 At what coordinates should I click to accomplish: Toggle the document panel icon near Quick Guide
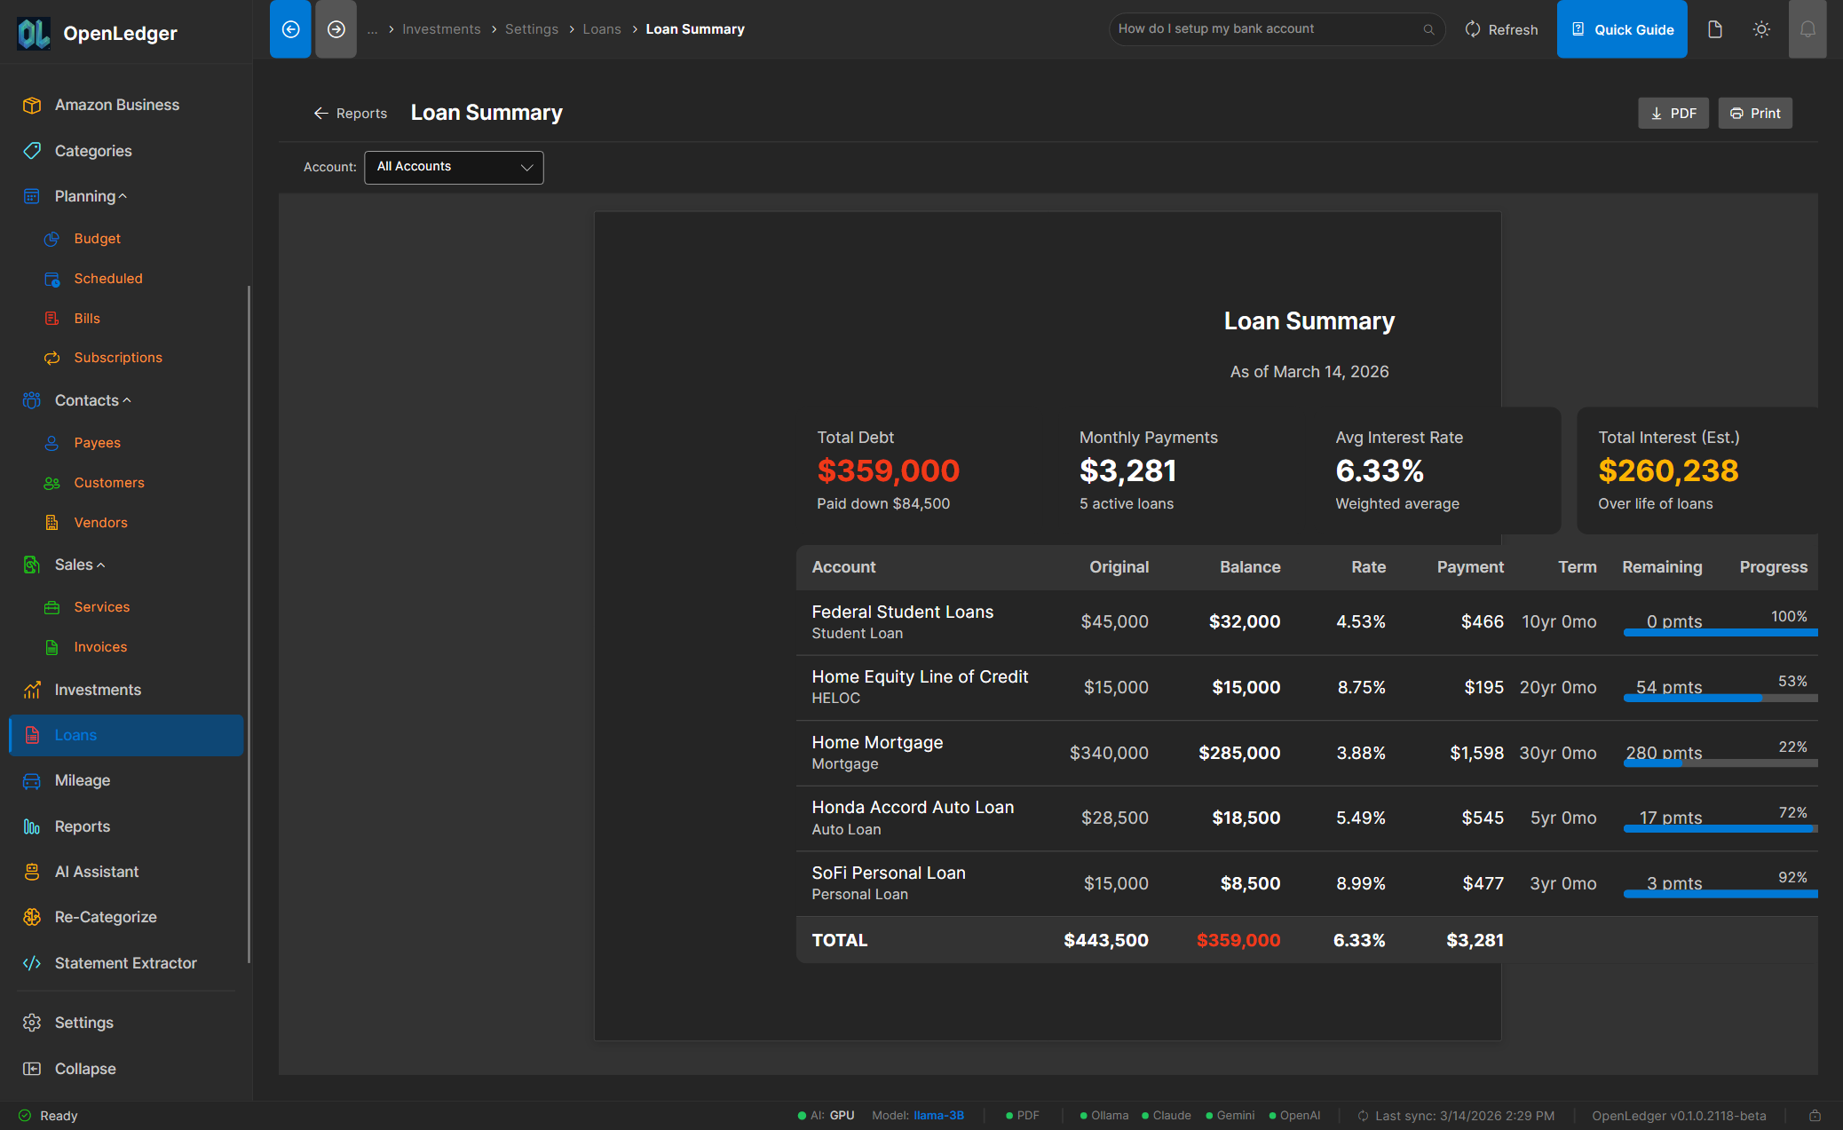(1714, 28)
